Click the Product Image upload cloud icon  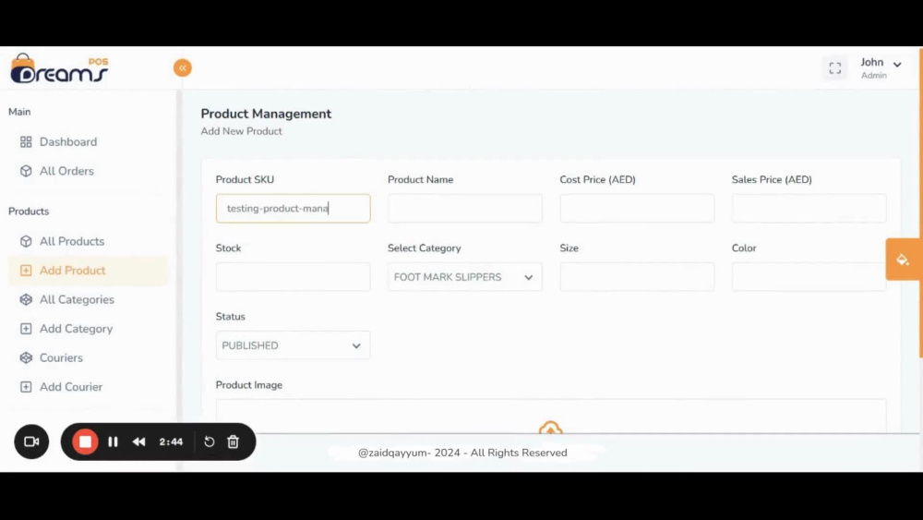(550, 428)
